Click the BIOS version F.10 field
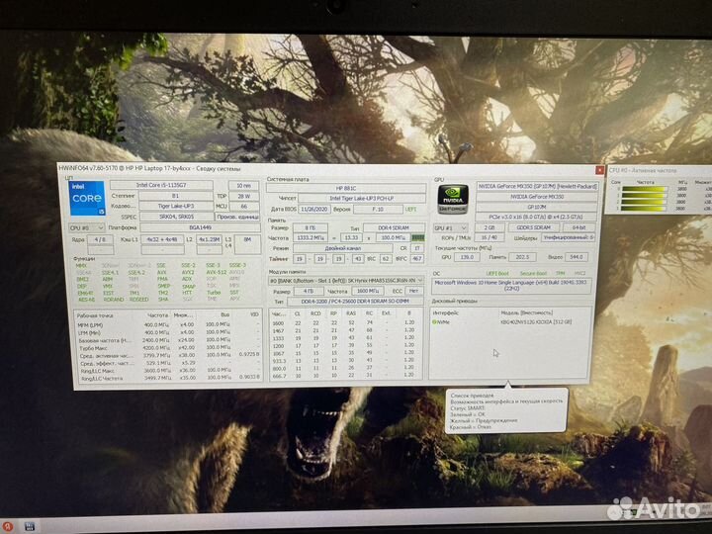712x534 pixels. point(378,210)
